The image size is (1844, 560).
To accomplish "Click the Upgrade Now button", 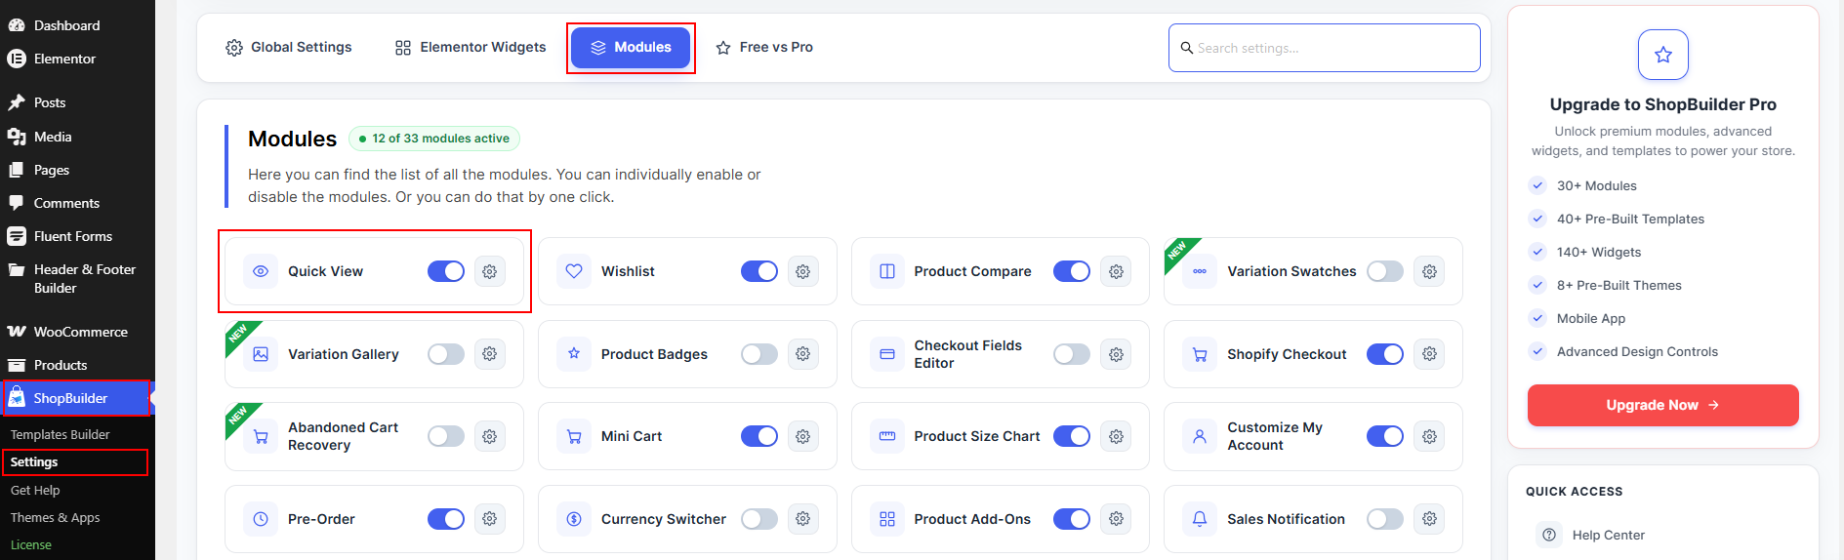I will coord(1662,405).
